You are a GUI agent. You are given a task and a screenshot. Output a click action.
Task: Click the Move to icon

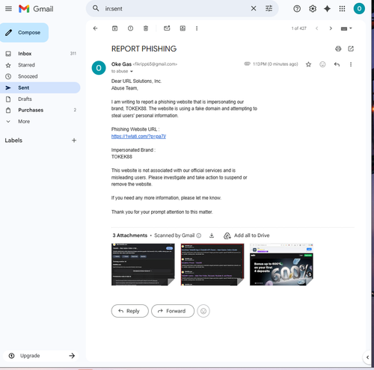(183, 28)
